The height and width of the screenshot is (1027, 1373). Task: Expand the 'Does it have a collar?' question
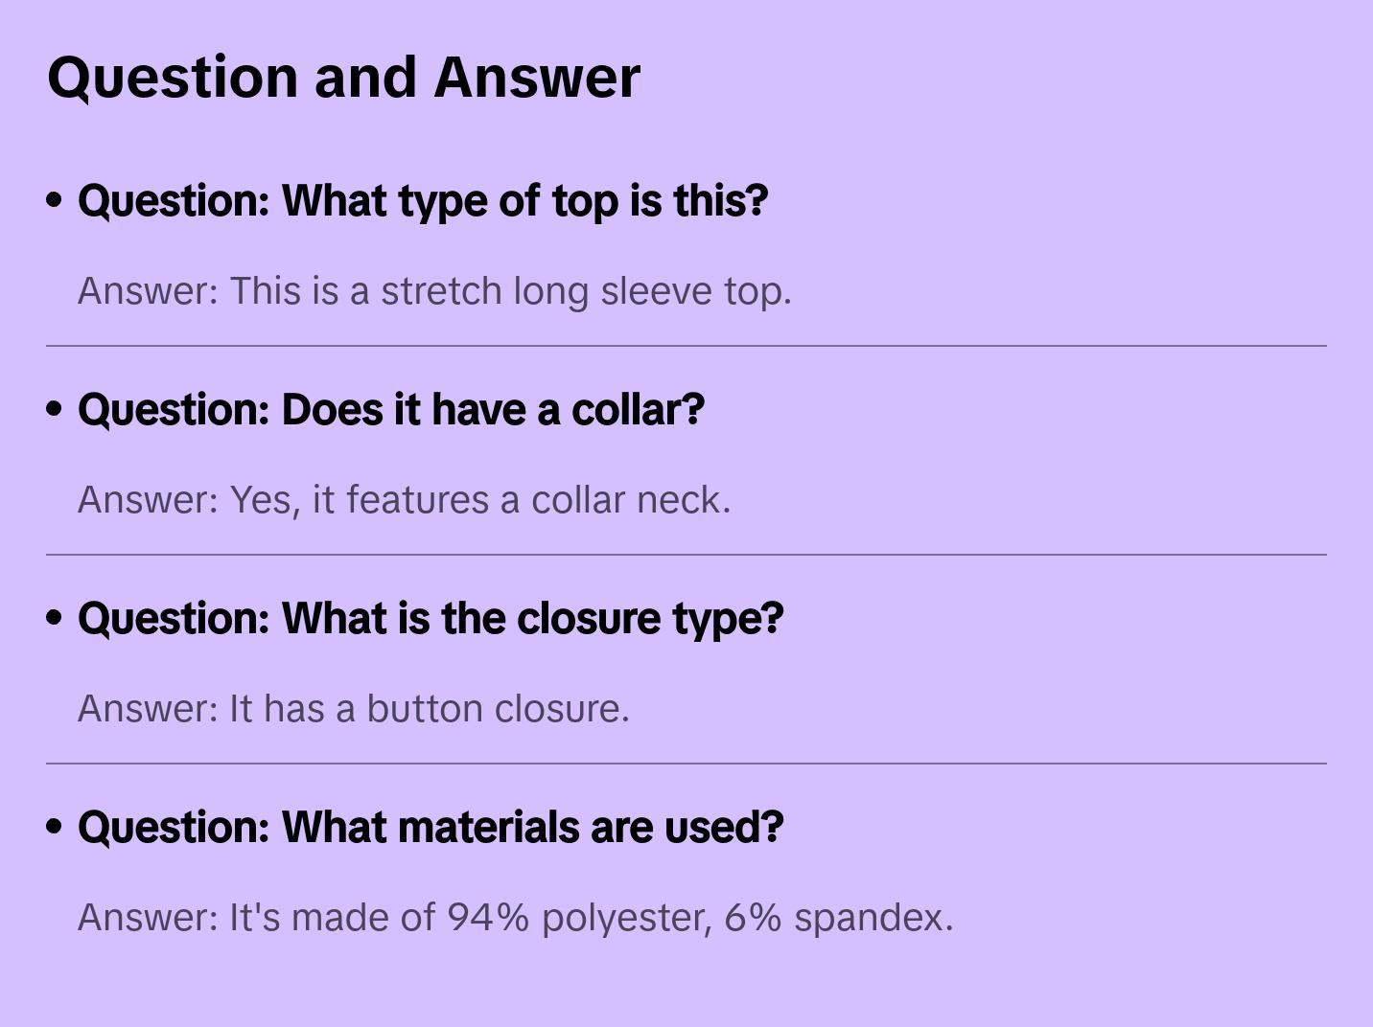pyautogui.click(x=391, y=410)
